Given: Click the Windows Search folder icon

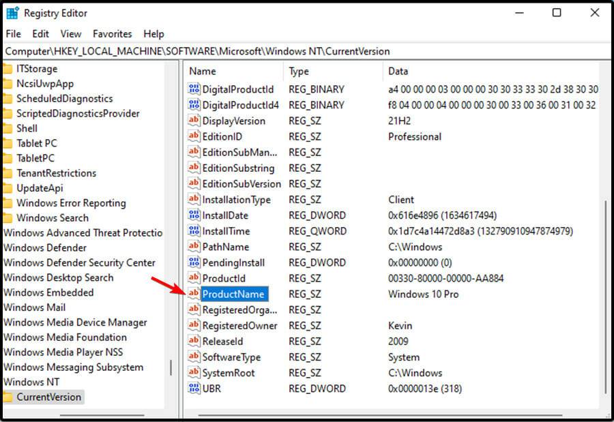Looking at the screenshot, I should pyautogui.click(x=8, y=218).
